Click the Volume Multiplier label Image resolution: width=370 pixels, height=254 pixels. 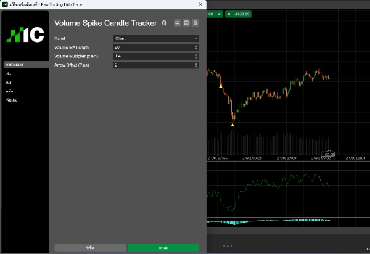point(76,56)
